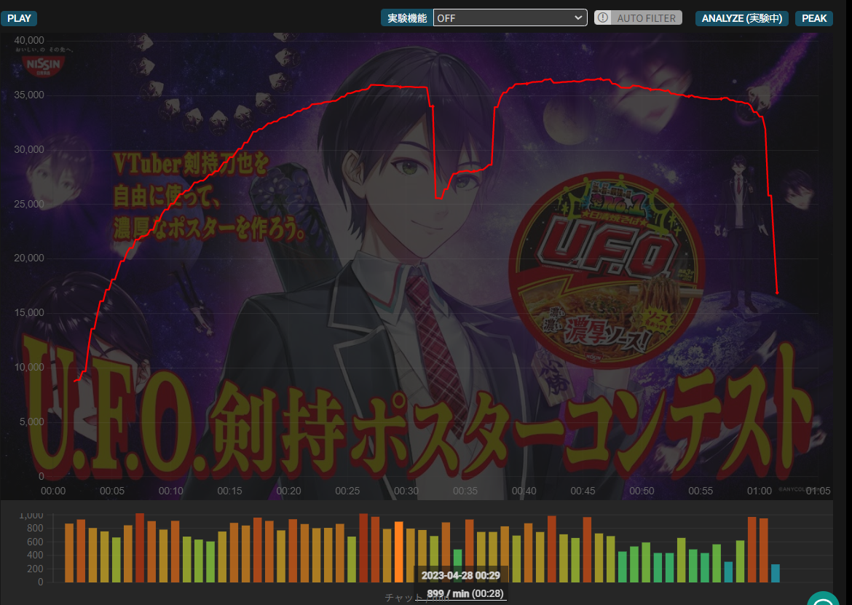Click the 00:40 time axis label
852x605 pixels.
(x=524, y=491)
